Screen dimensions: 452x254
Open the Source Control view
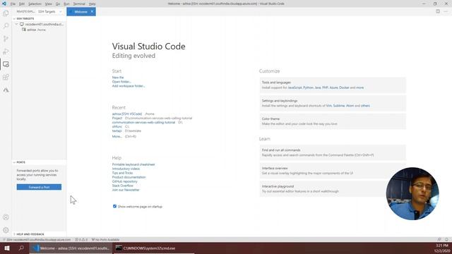point(6,39)
